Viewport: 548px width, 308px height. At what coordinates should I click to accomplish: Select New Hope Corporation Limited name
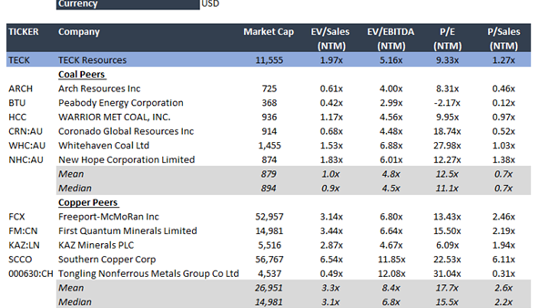coord(126,160)
